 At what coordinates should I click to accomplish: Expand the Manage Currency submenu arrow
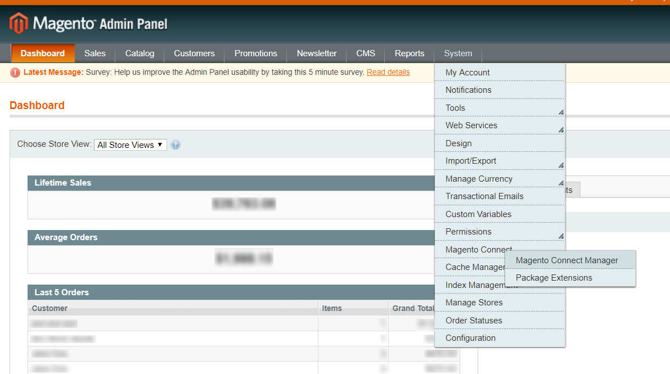pyautogui.click(x=561, y=183)
